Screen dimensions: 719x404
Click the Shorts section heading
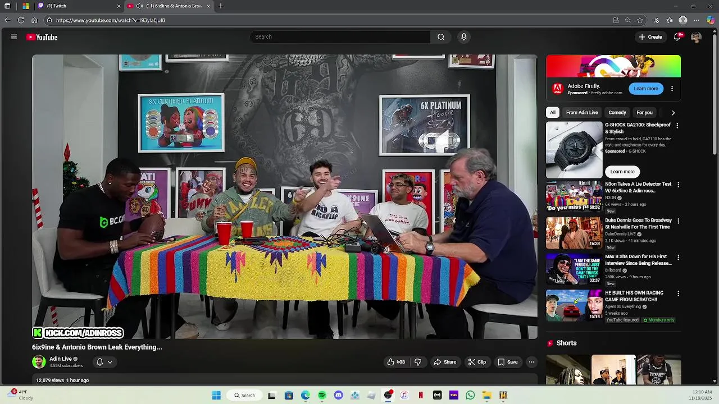coord(566,343)
